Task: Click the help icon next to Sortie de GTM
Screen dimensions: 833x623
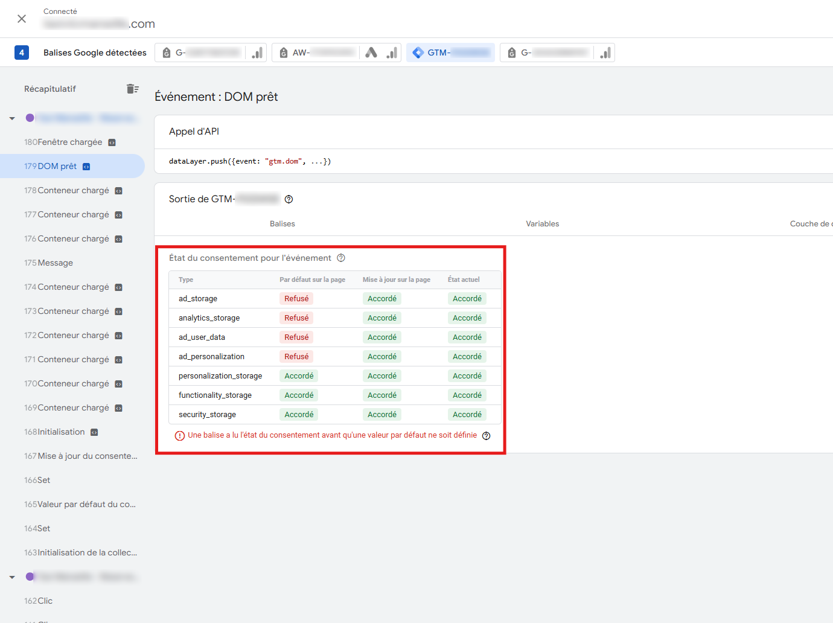Action: click(289, 199)
